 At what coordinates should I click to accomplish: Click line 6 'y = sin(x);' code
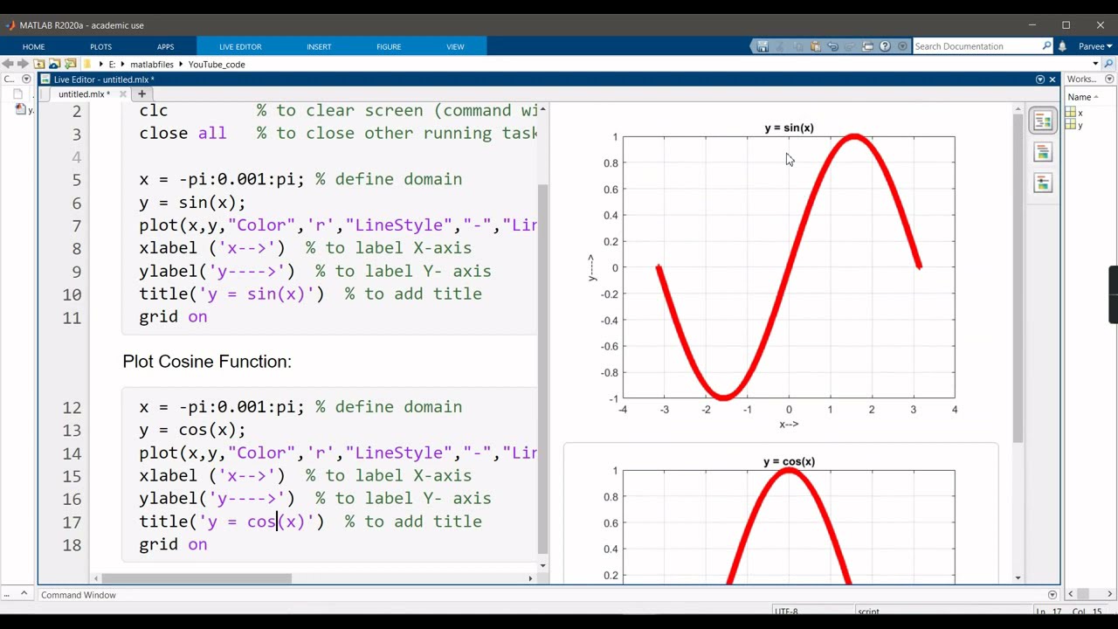[192, 203]
